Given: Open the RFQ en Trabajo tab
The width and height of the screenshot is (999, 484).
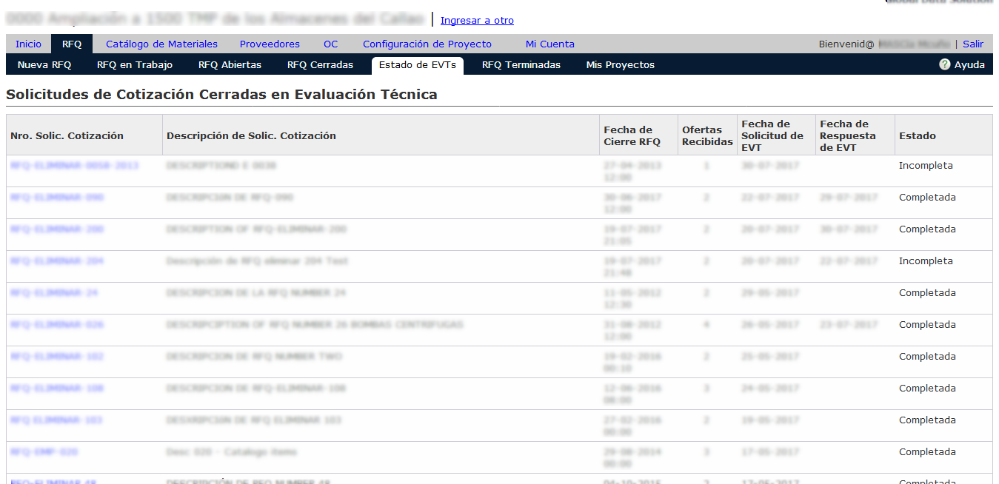Looking at the screenshot, I should [135, 64].
